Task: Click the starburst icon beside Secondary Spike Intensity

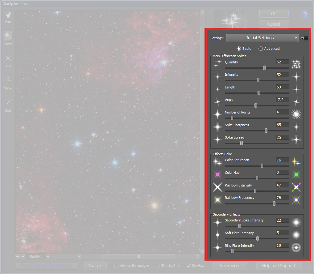Action: click(x=296, y=222)
